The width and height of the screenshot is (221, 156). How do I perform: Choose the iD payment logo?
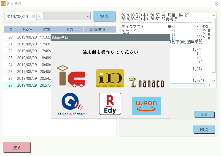coord(110,78)
